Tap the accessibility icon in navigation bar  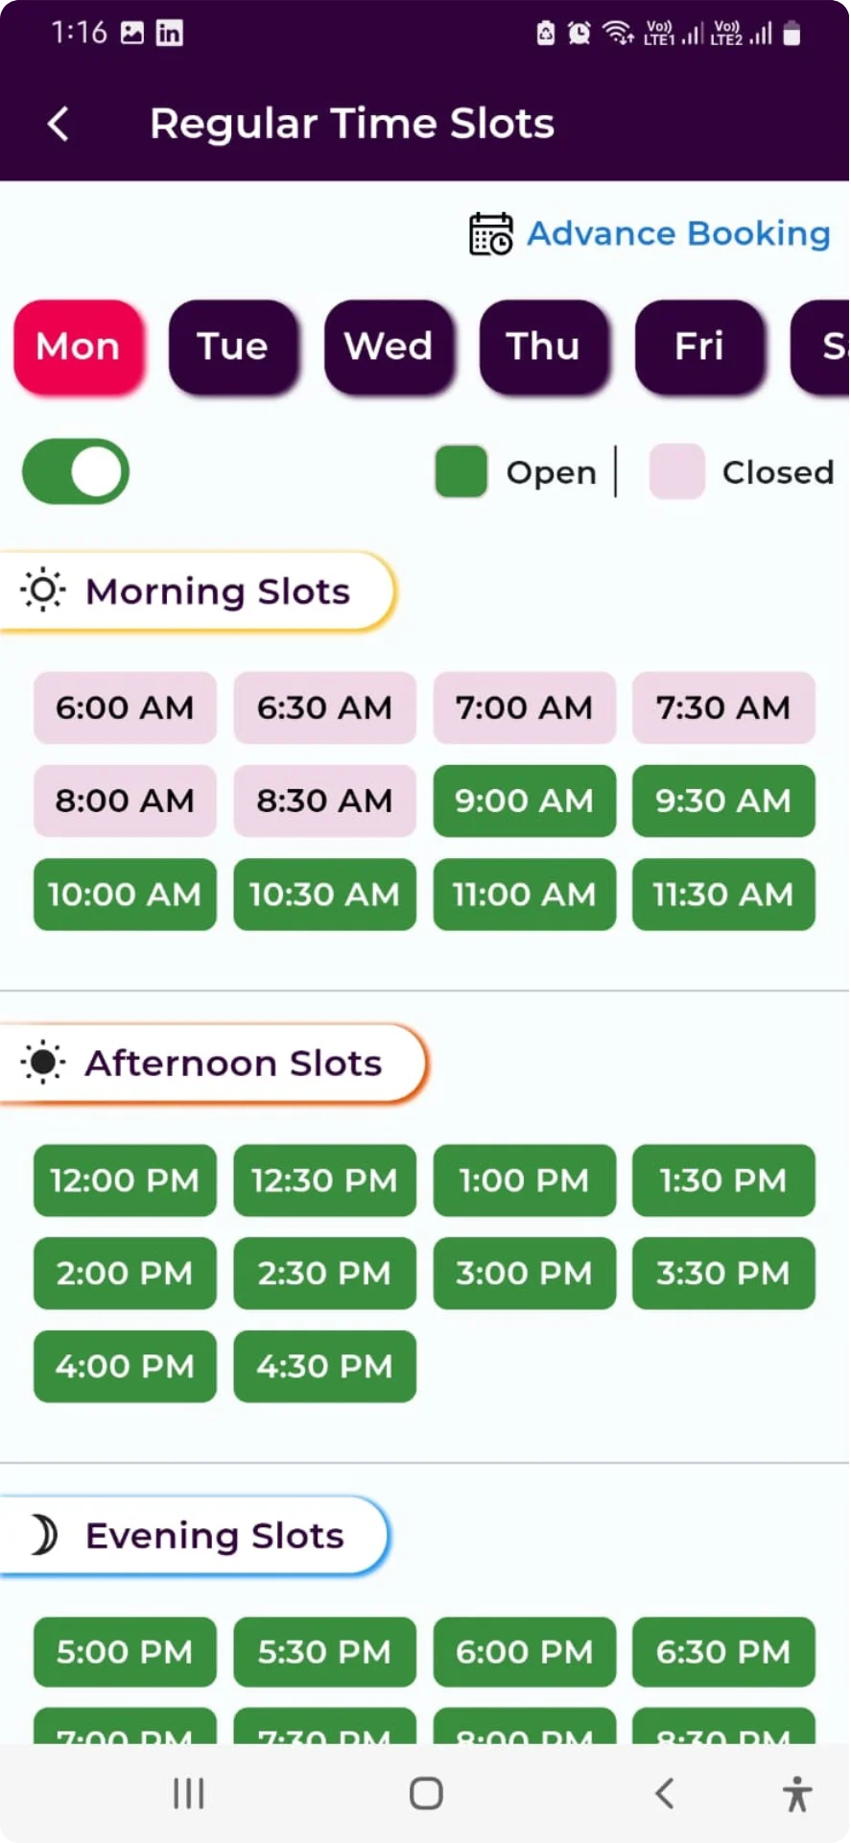[796, 1793]
